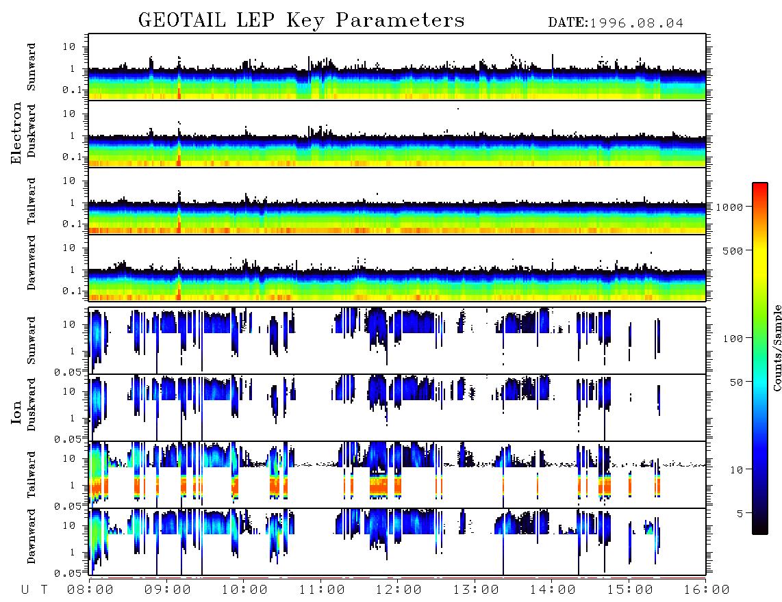Click the 08:00 time tick label
Viewport: 782px width, 602px height.
[90, 590]
